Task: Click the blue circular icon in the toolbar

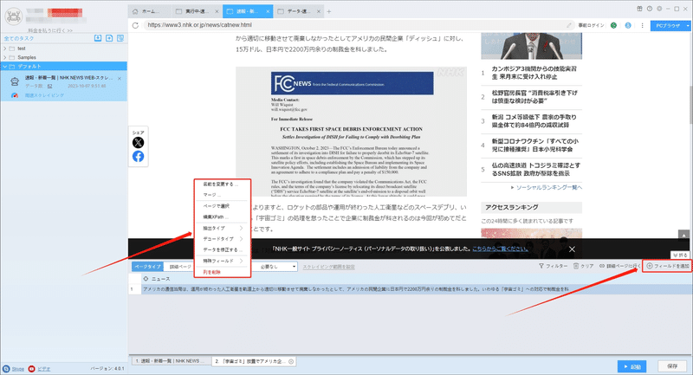Action: tap(628, 25)
